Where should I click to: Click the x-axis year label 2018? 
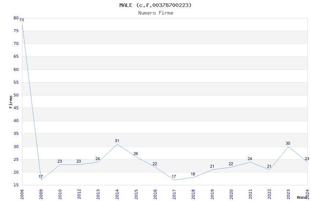tap(193, 194)
